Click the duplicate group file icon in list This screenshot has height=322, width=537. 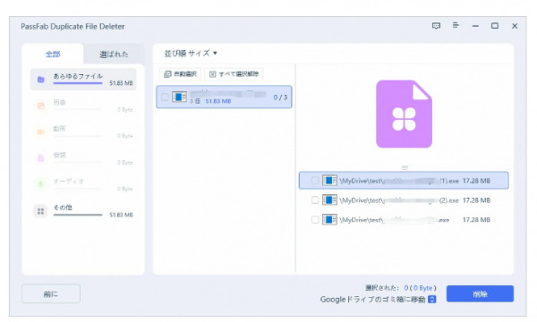coord(179,97)
